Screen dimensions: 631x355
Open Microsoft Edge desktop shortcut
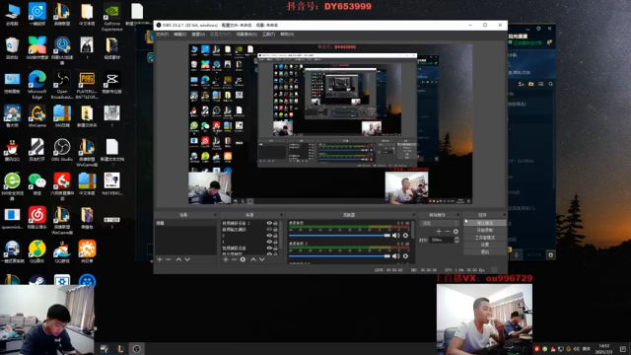[37, 85]
